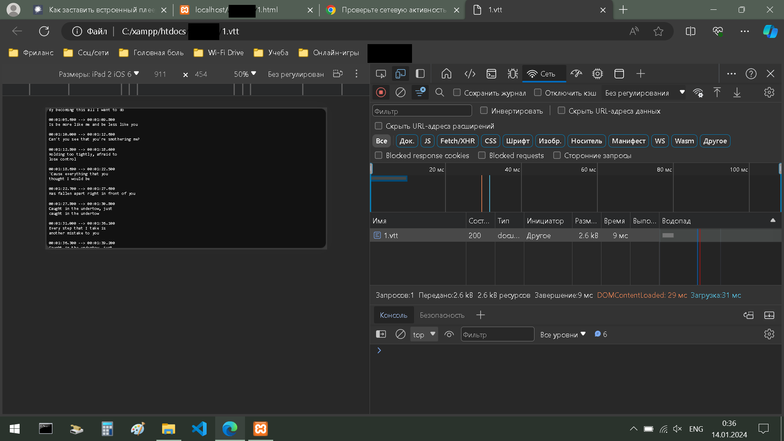
Task: Show Все request types
Action: pyautogui.click(x=381, y=141)
